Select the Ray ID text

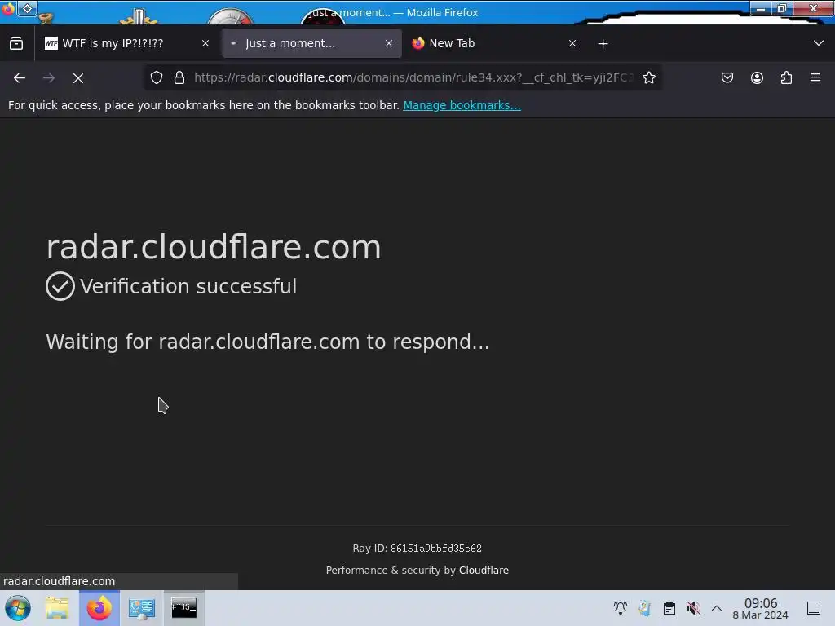point(417,549)
